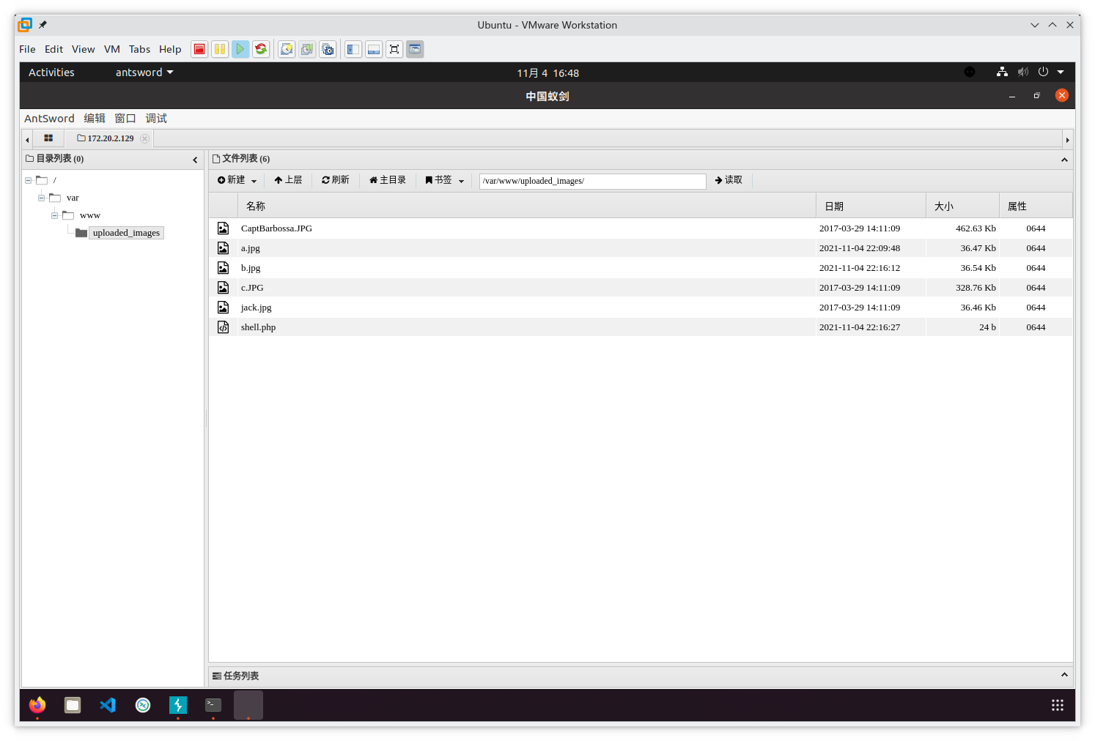Viewport: 1095px width, 741px height.
Task: Toggle the VMware sidebar library icon
Action: 353,49
